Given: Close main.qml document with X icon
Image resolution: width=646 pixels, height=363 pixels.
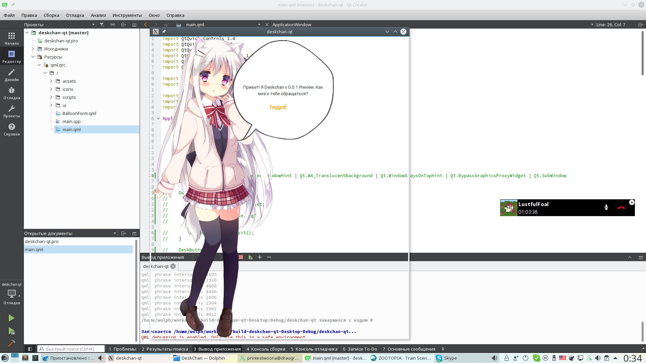Looking at the screenshot, I should point(267,25).
